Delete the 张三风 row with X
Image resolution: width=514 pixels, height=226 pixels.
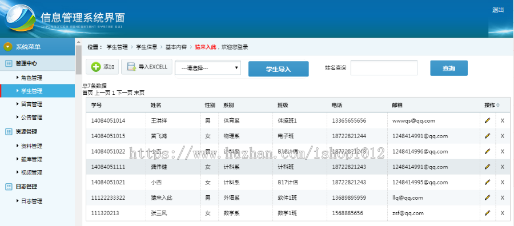click(x=502, y=213)
